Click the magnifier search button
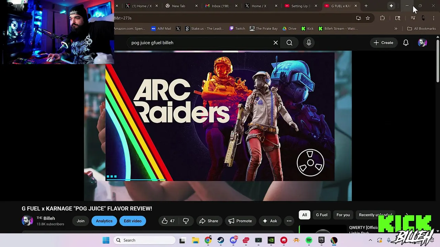The width and height of the screenshot is (440, 247). [x=289, y=43]
